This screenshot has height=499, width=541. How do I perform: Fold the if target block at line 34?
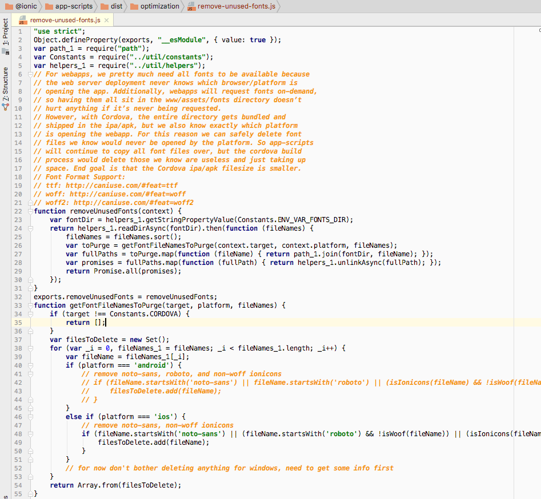click(30, 314)
